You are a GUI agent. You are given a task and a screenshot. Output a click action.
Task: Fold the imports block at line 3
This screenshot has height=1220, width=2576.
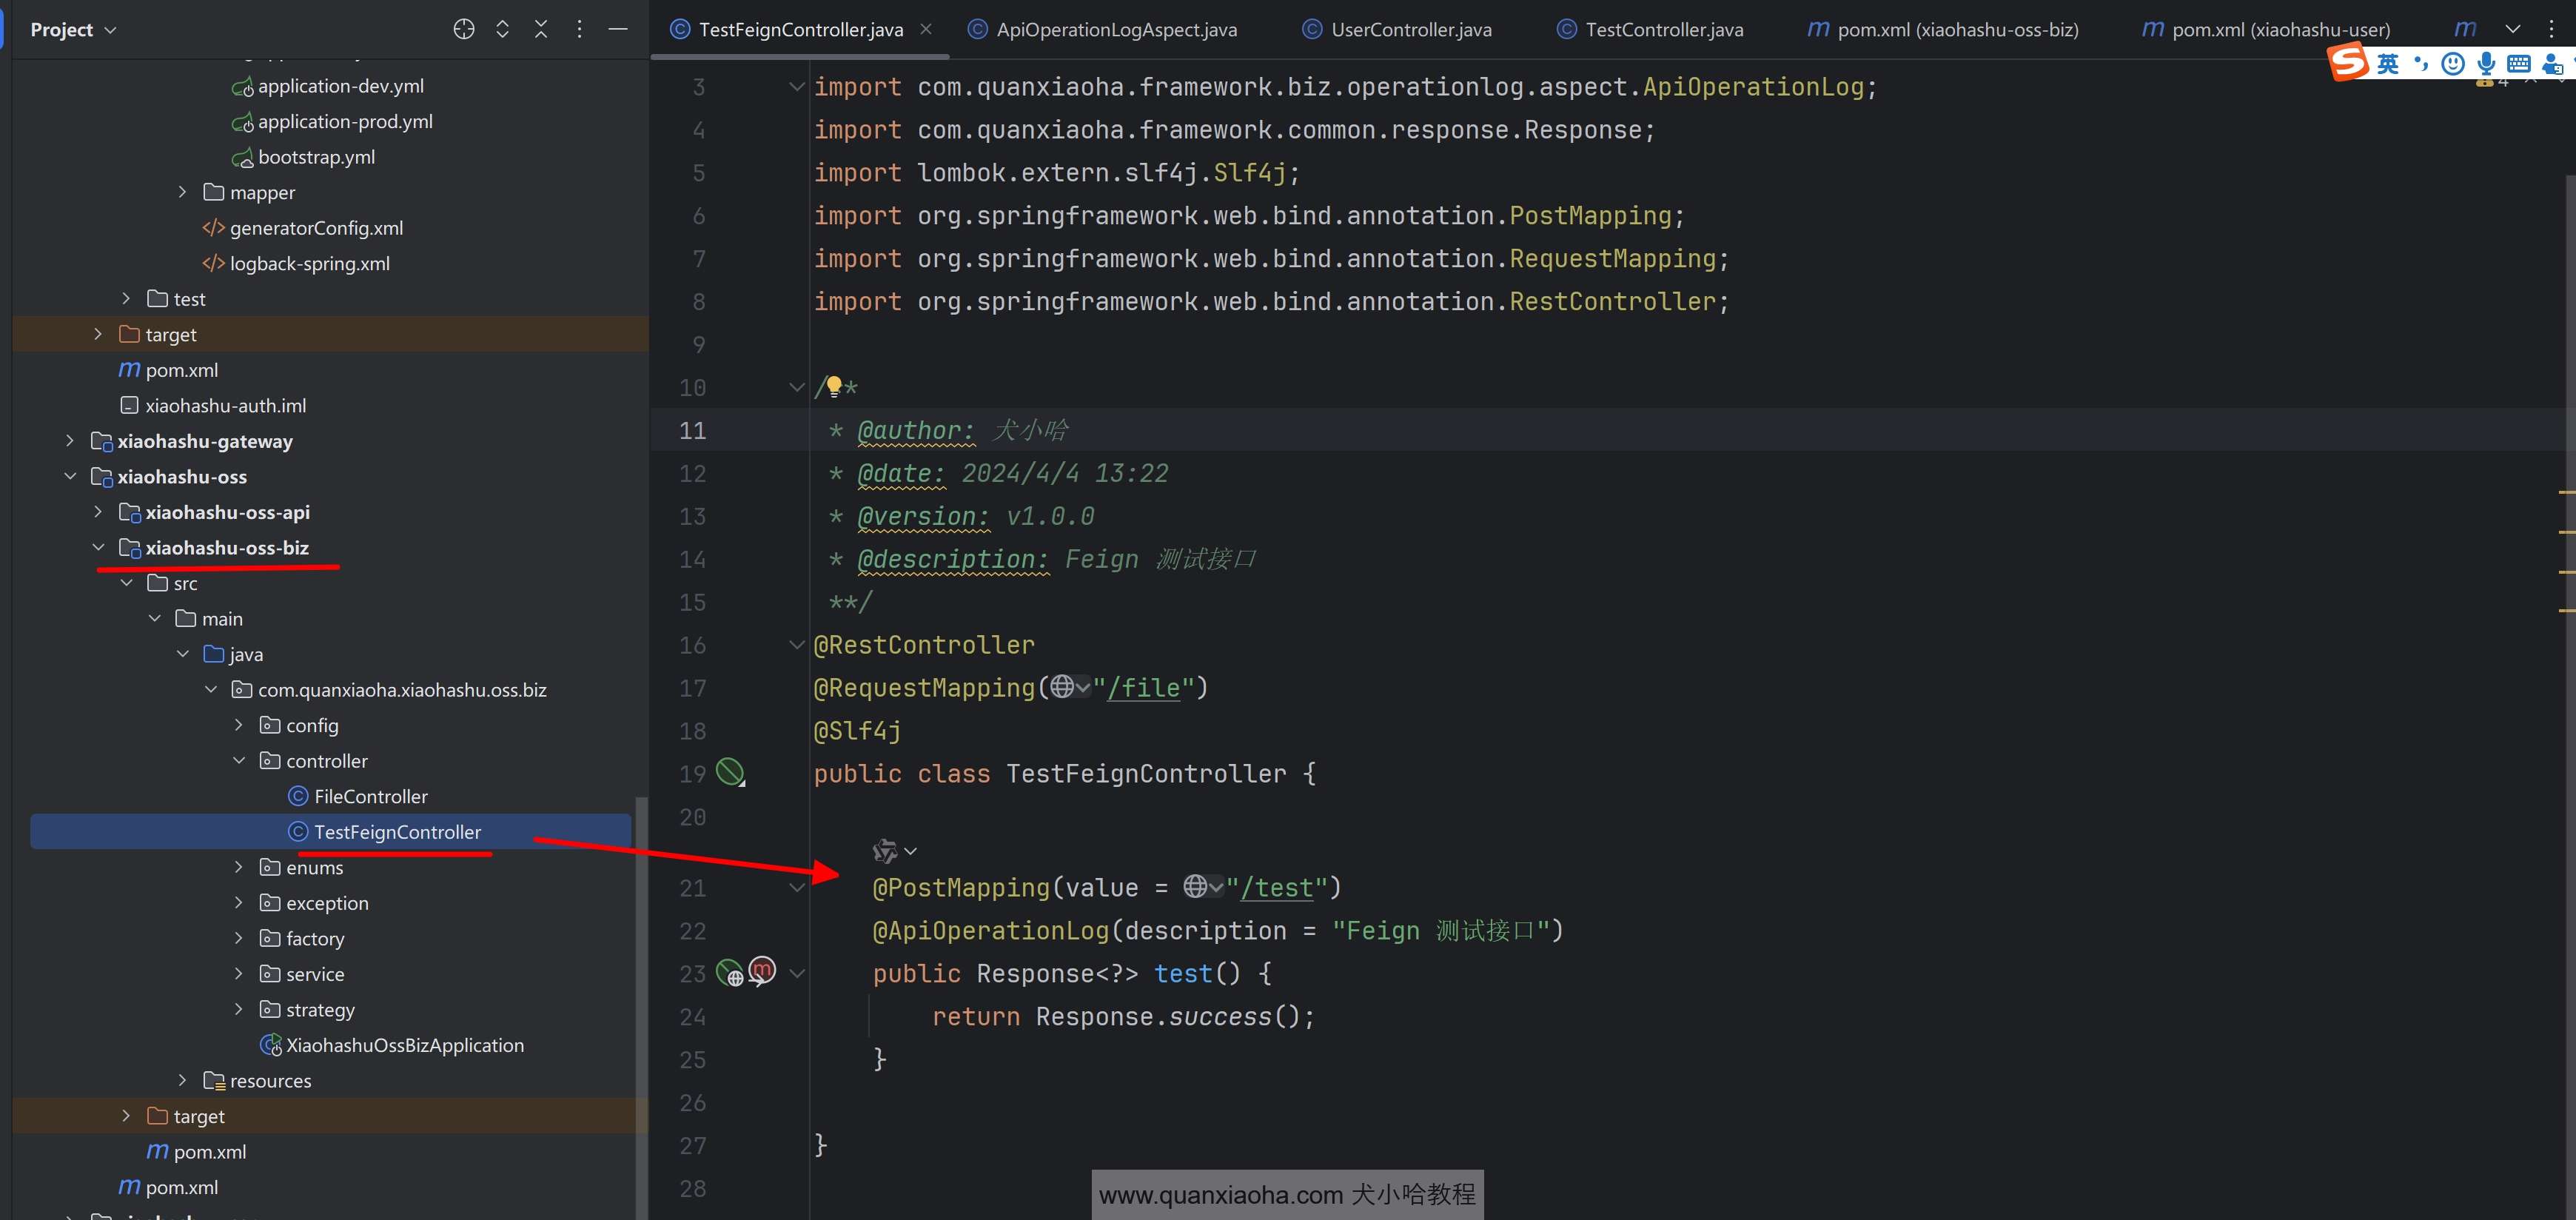tap(796, 87)
